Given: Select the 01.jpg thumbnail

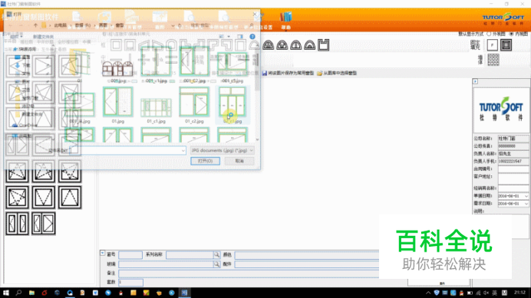Looking at the screenshot, I should (118, 102).
